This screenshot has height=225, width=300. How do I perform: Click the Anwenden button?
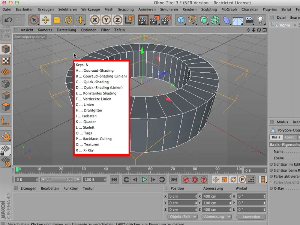[x=251, y=217]
